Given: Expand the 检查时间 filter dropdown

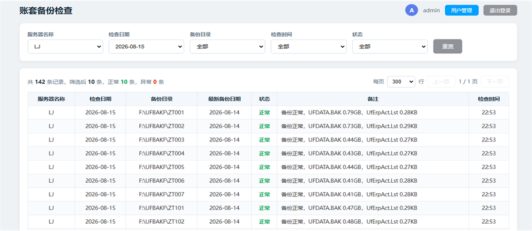Looking at the screenshot, I should click(309, 47).
